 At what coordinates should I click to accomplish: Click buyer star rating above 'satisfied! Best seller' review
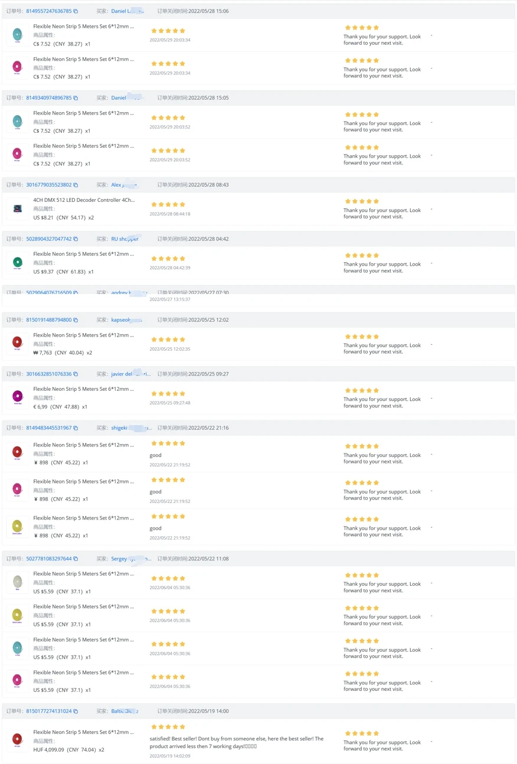click(x=168, y=727)
